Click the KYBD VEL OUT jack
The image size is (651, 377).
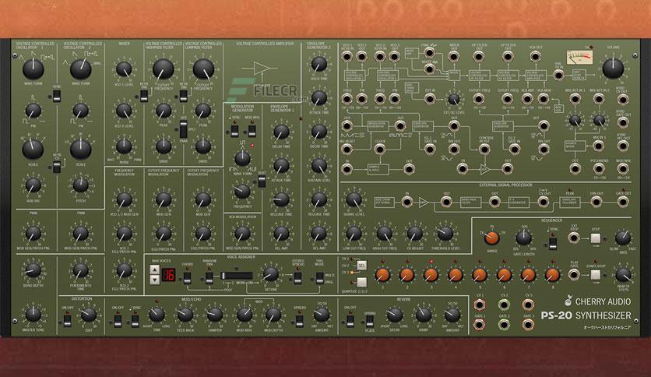[623, 146]
